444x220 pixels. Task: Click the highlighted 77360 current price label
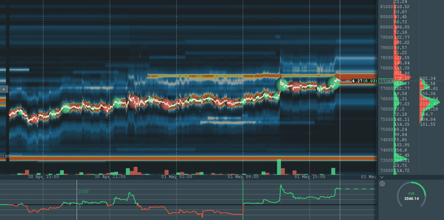click(386, 81)
